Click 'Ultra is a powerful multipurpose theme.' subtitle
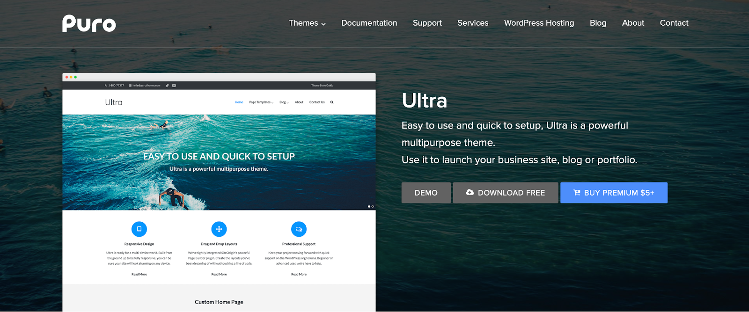Viewport: 749px width, 312px height. (x=219, y=169)
